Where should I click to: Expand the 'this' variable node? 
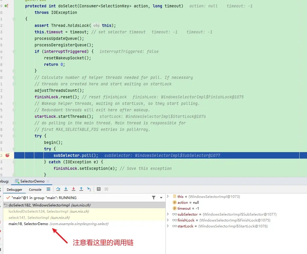168,196
